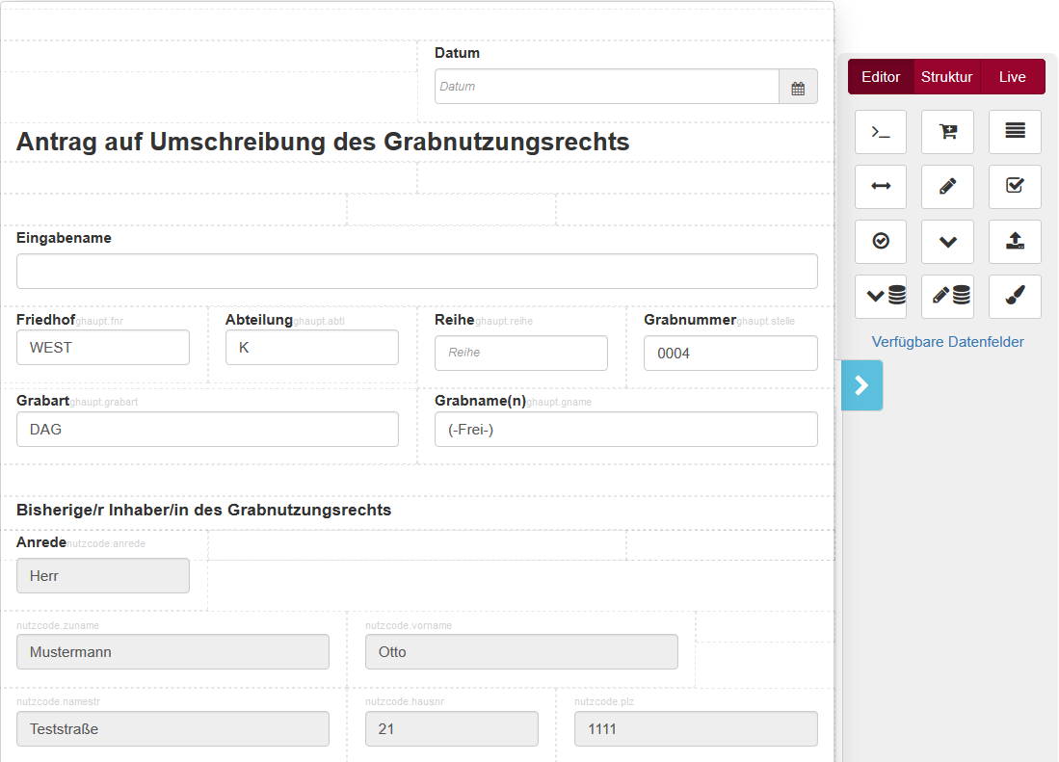The width and height of the screenshot is (1059, 762).
Task: Open the Verfügbare Datenfelder link
Action: pos(947,342)
